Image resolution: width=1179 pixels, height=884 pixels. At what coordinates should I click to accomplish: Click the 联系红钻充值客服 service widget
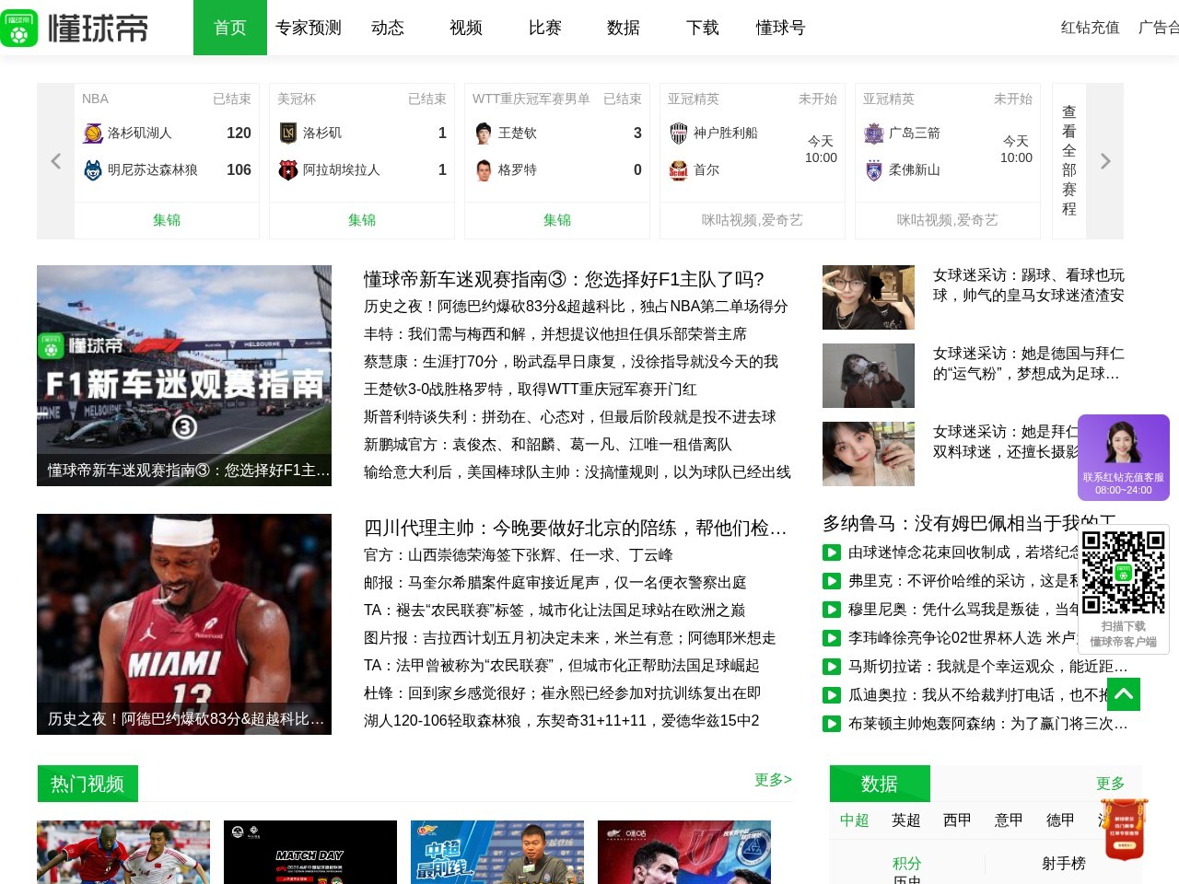(x=1123, y=458)
